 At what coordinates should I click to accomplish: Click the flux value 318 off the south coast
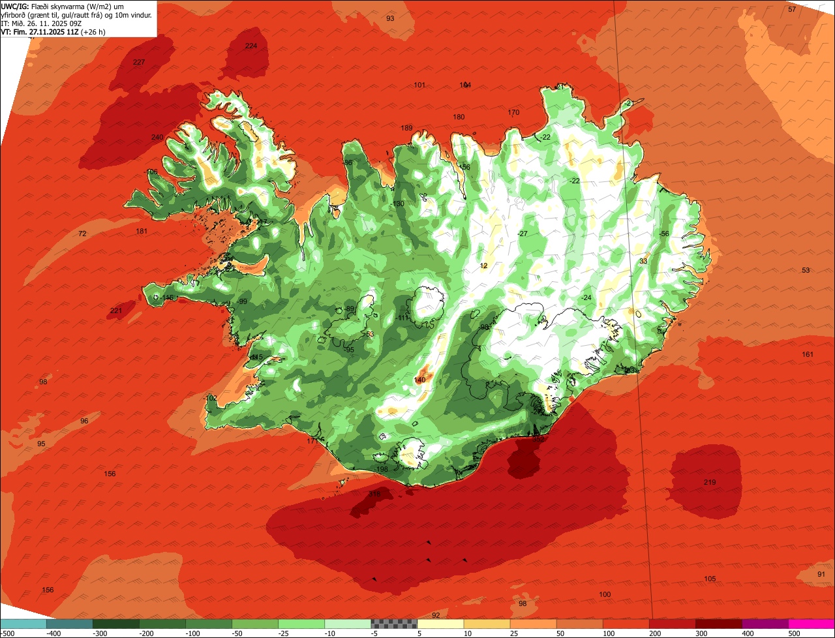374,494
